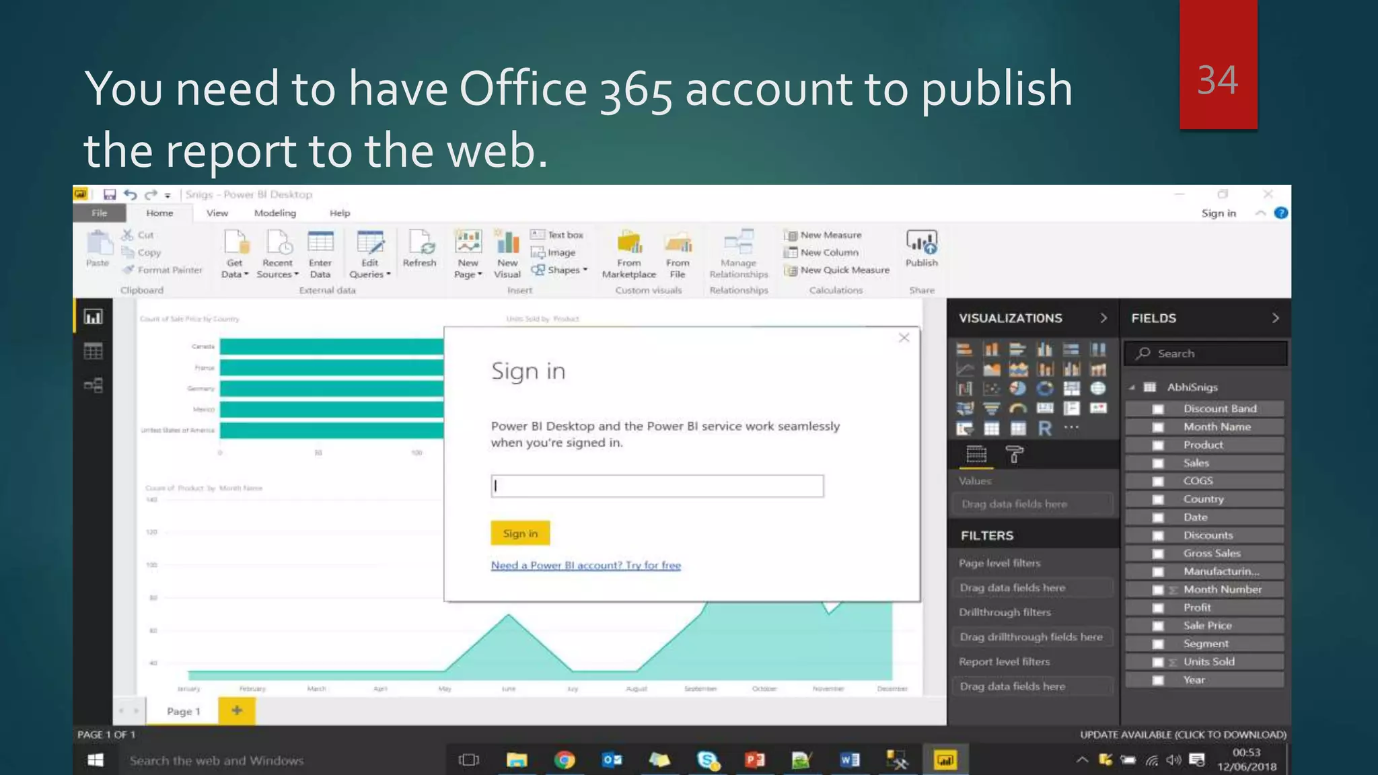Switch to the Home ribbon tab
Screen dimensions: 1378x775
point(159,213)
